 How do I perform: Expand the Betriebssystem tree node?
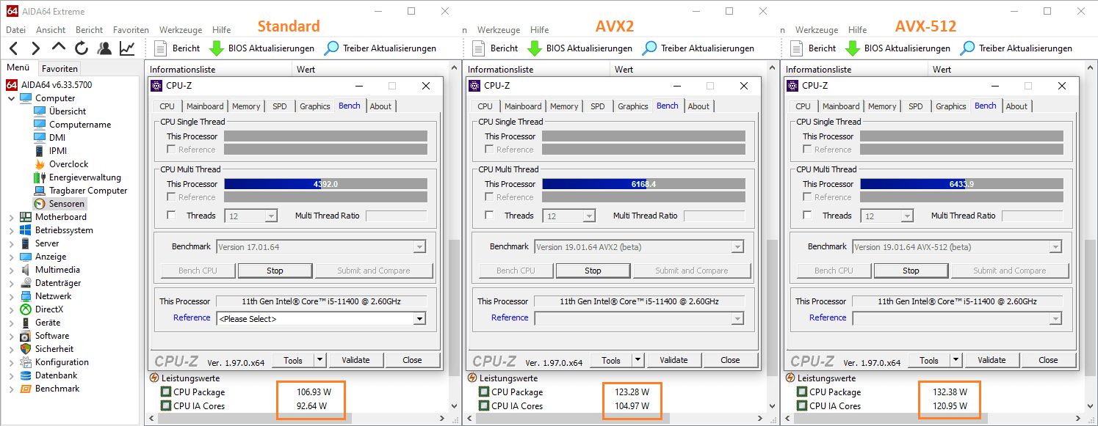[11, 230]
